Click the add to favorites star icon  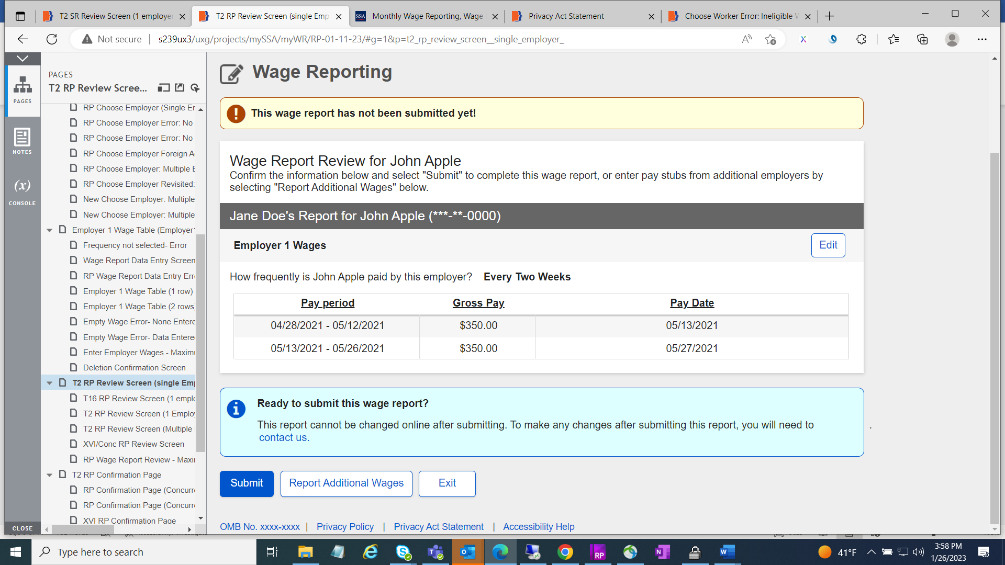(x=770, y=39)
